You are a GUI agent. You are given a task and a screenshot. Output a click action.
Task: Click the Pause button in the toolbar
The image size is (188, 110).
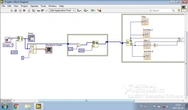[24, 11]
